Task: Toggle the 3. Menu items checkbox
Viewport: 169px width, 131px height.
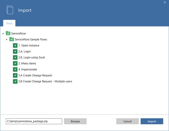Action: 15,64
